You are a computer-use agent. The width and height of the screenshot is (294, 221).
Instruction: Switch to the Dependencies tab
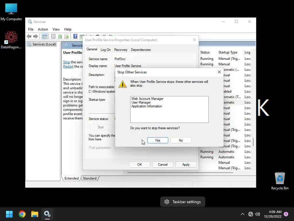tap(141, 50)
